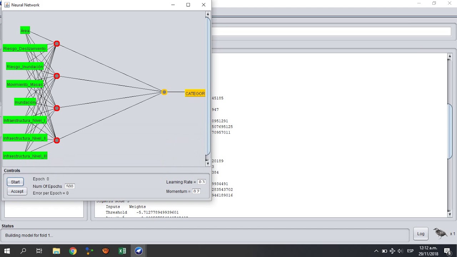Click the ESP language indicator
This screenshot has height=257, width=457.
coord(410,251)
